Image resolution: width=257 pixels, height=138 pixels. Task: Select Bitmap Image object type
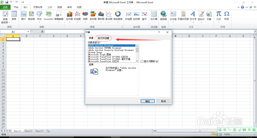click(95, 52)
